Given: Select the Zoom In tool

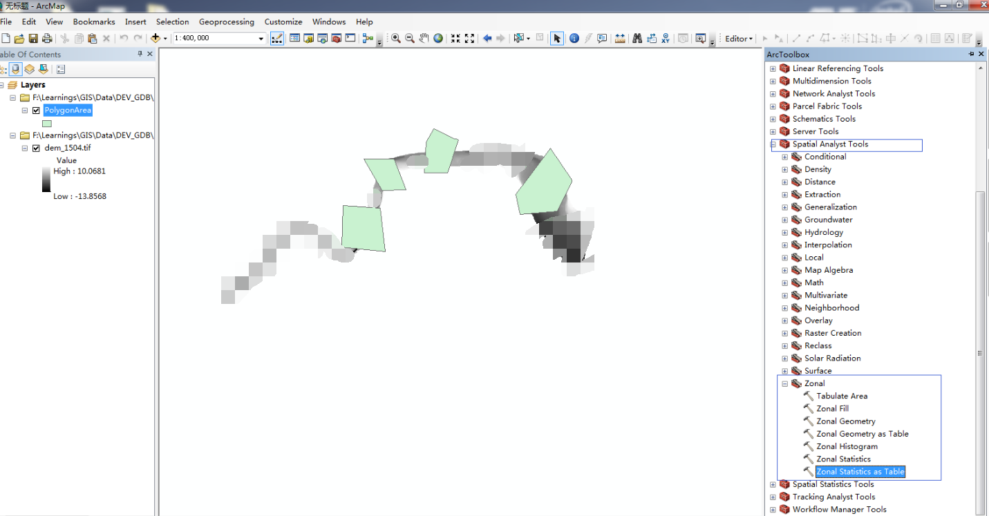Looking at the screenshot, I should (x=395, y=39).
